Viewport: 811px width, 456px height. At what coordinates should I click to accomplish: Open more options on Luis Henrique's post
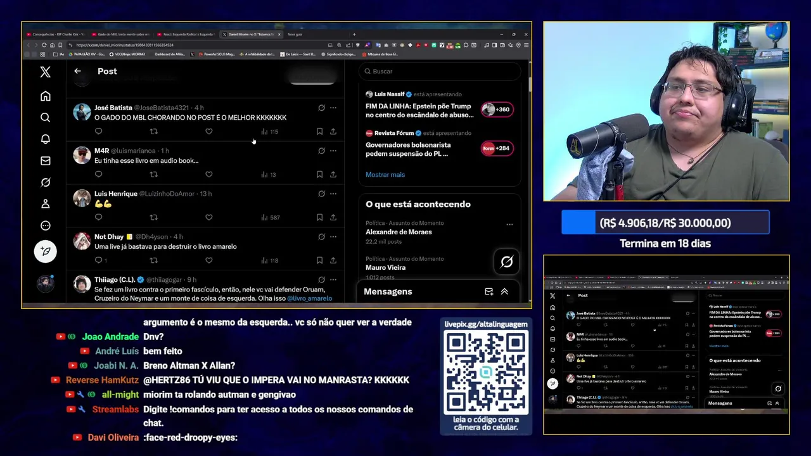[x=333, y=194]
